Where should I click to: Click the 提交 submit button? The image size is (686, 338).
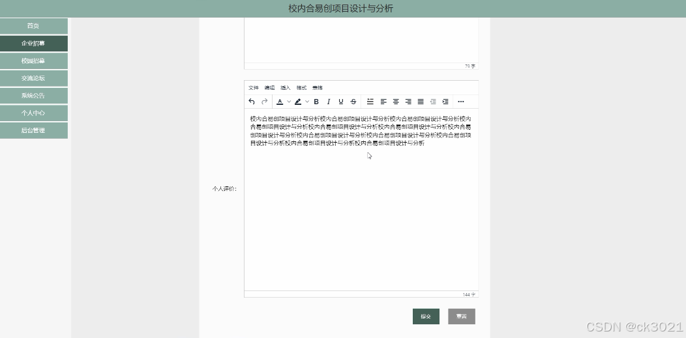[x=426, y=317]
